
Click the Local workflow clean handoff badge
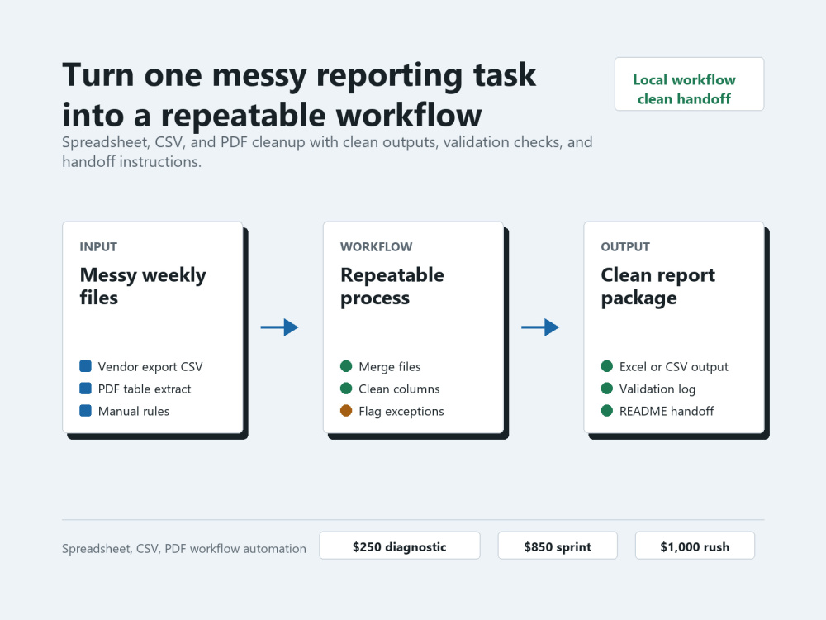[x=689, y=83]
